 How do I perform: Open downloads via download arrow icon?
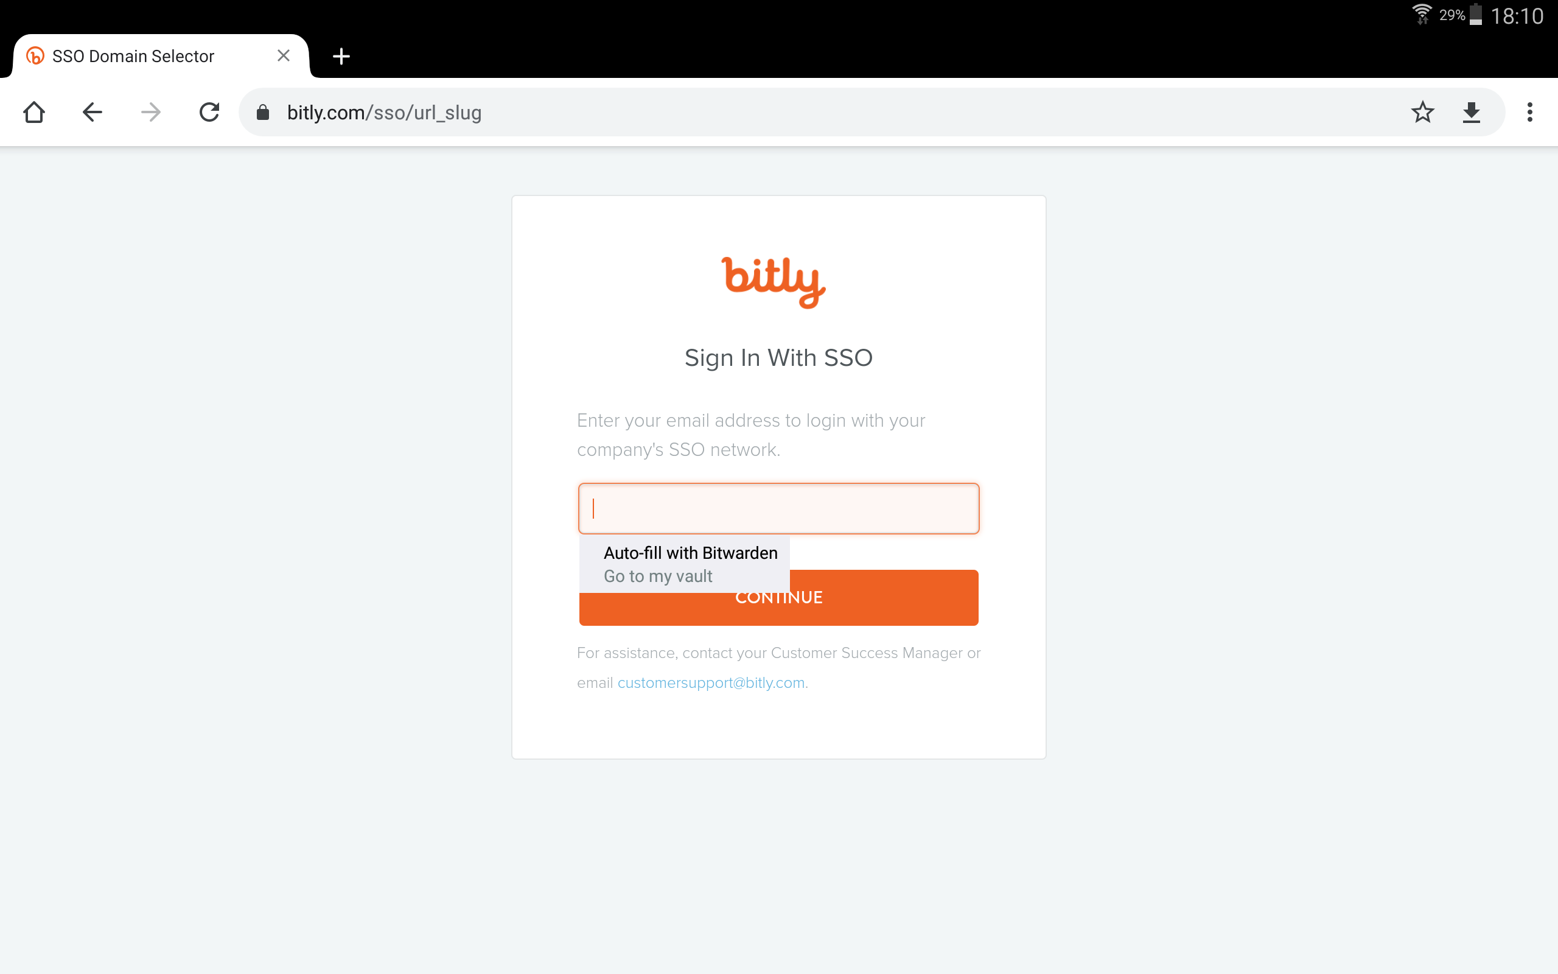coord(1471,112)
